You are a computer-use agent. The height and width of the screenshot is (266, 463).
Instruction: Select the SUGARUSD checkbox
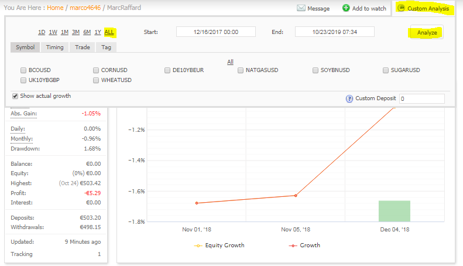386,70
